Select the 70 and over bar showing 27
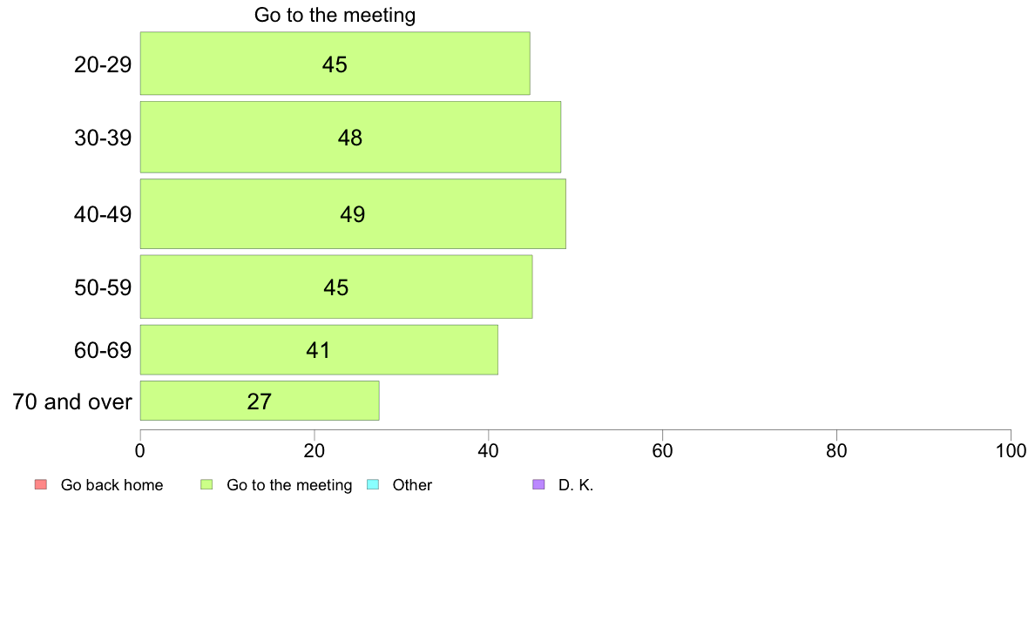 click(x=260, y=401)
